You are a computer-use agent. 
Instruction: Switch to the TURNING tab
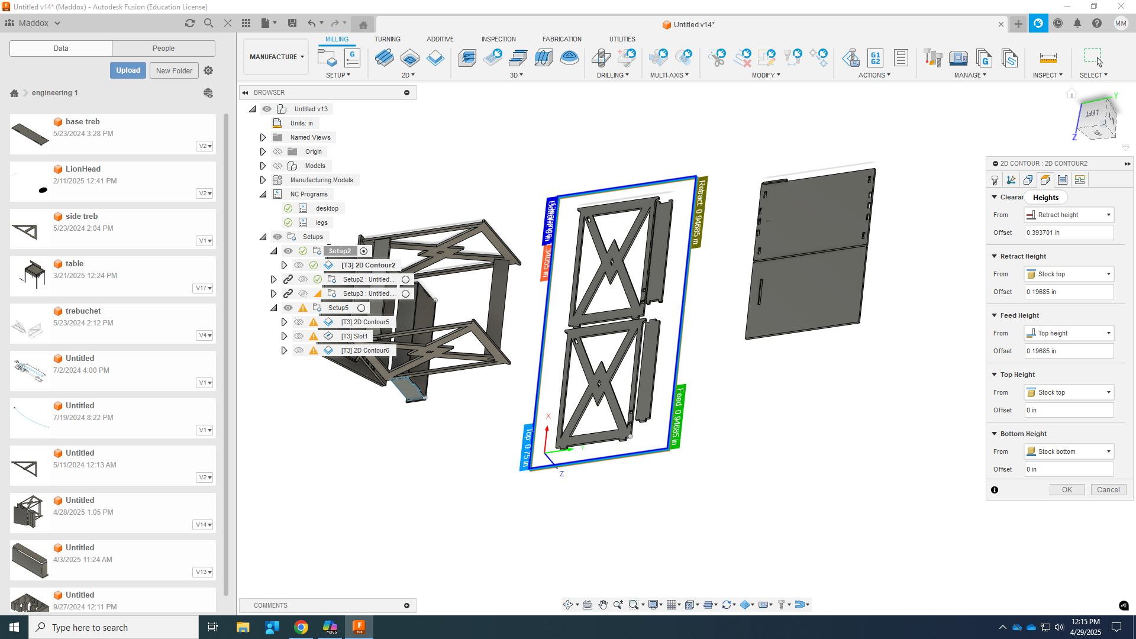coord(388,39)
